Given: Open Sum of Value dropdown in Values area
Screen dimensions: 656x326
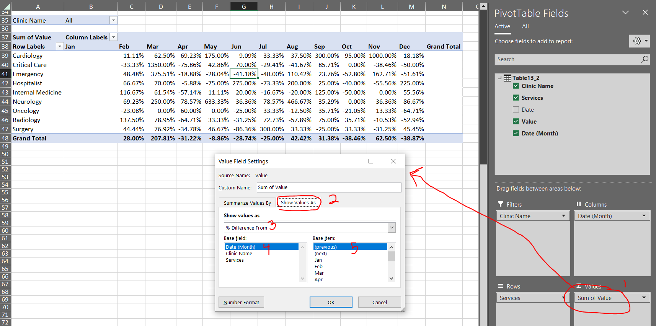Looking at the screenshot, I should [644, 298].
